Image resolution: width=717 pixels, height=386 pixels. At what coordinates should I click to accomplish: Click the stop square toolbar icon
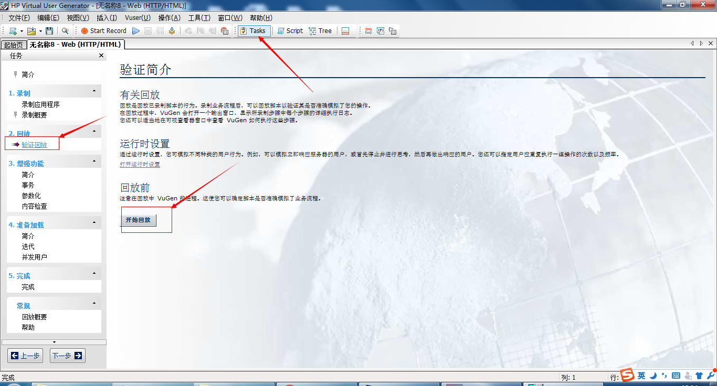148,31
